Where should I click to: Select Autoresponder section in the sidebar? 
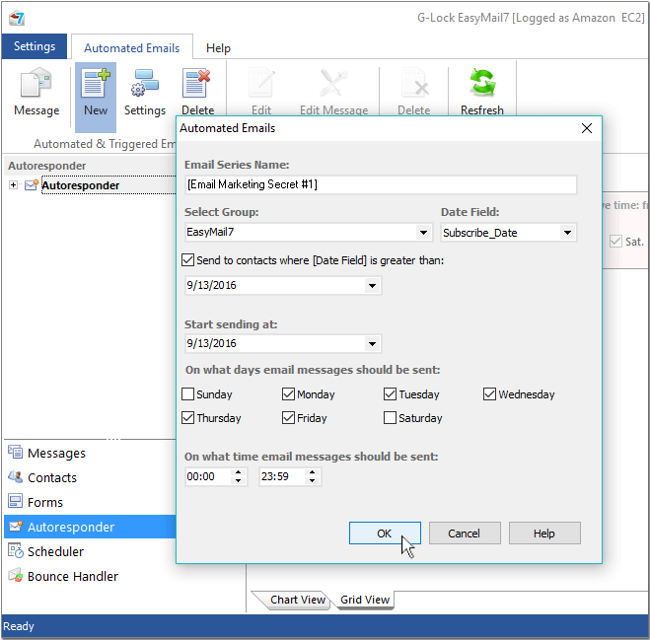90,527
